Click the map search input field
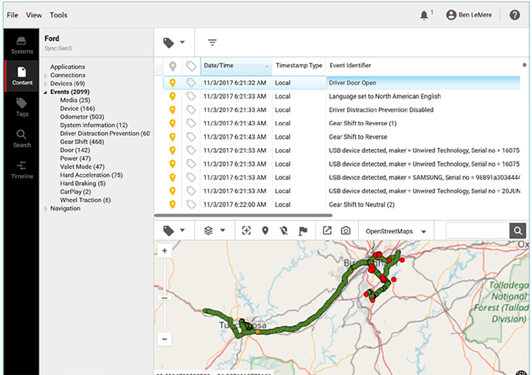The height and width of the screenshot is (375, 532). (477, 231)
